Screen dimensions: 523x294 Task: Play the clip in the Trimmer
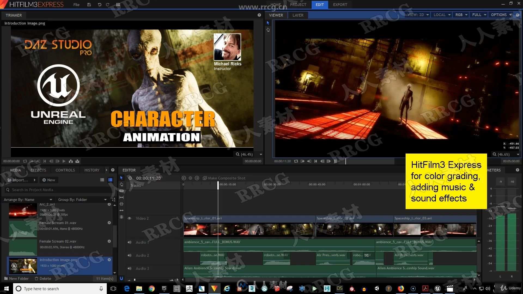64,161
